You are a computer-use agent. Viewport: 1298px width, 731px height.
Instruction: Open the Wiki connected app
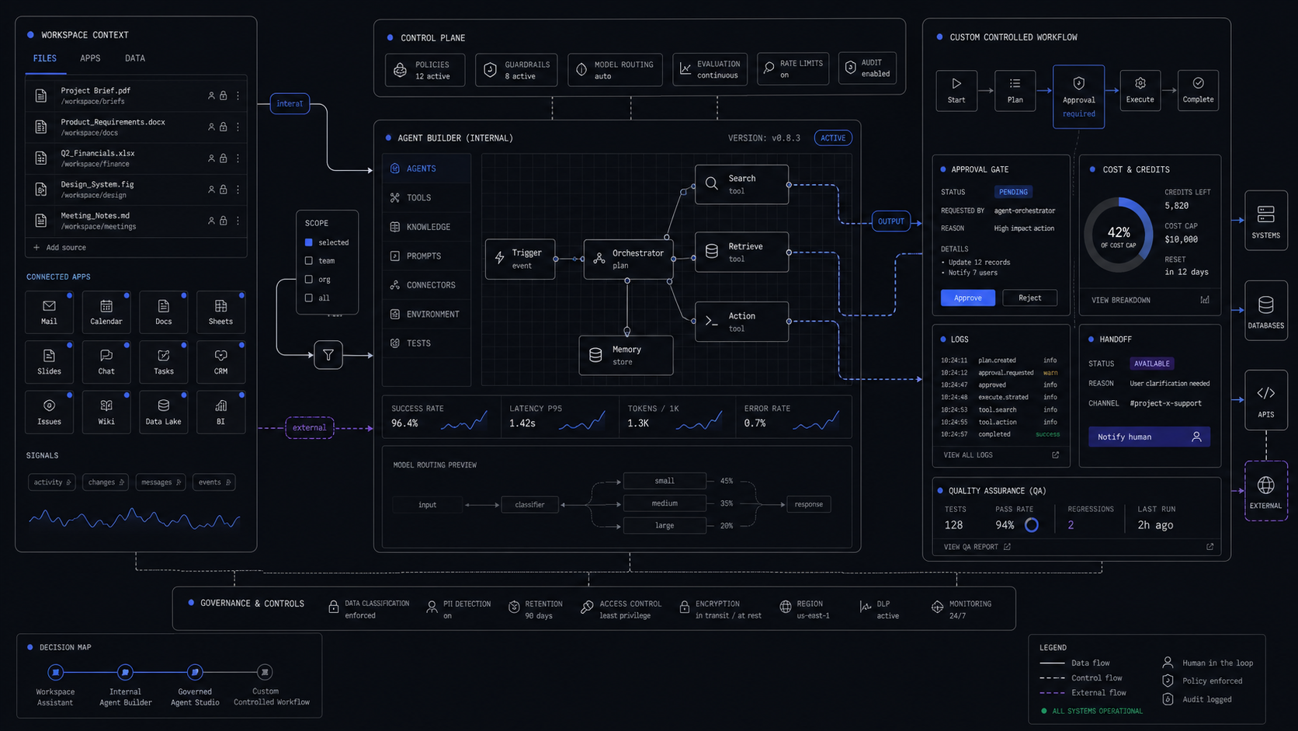(x=106, y=412)
